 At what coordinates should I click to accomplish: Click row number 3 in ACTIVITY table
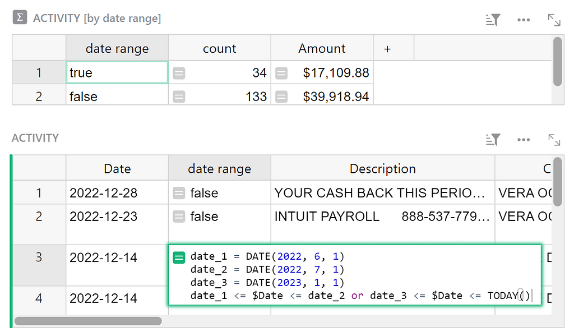click(38, 257)
